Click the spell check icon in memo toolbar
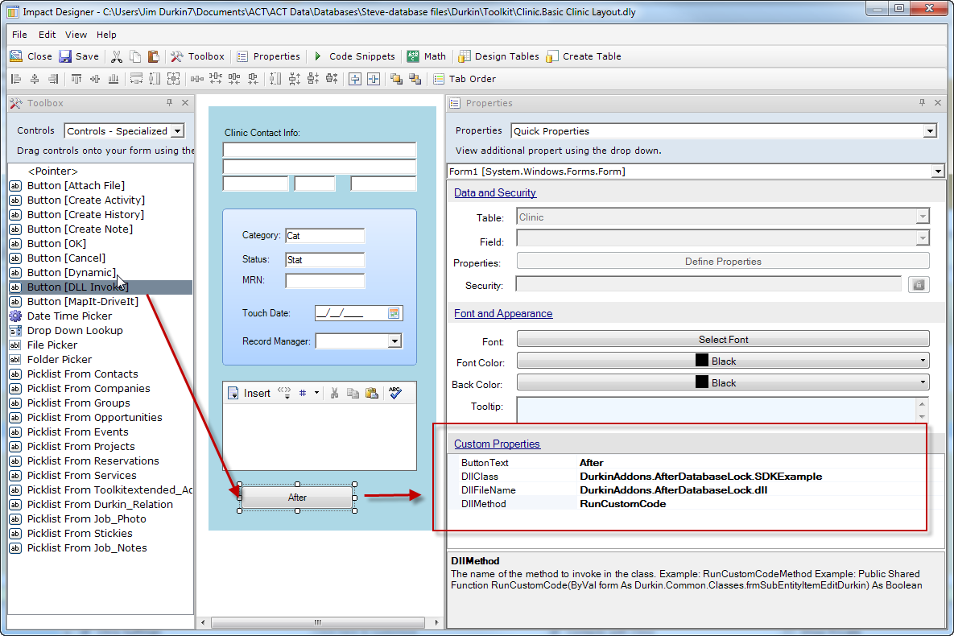 pos(394,393)
